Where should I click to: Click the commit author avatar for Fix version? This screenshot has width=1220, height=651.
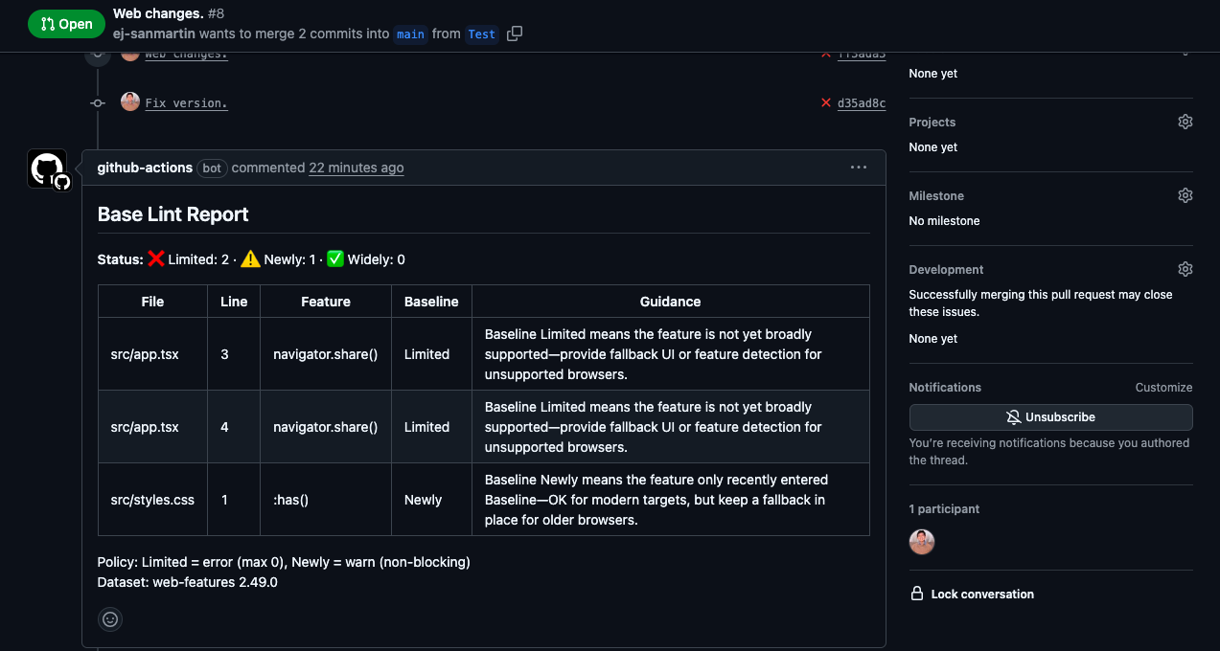tap(130, 101)
